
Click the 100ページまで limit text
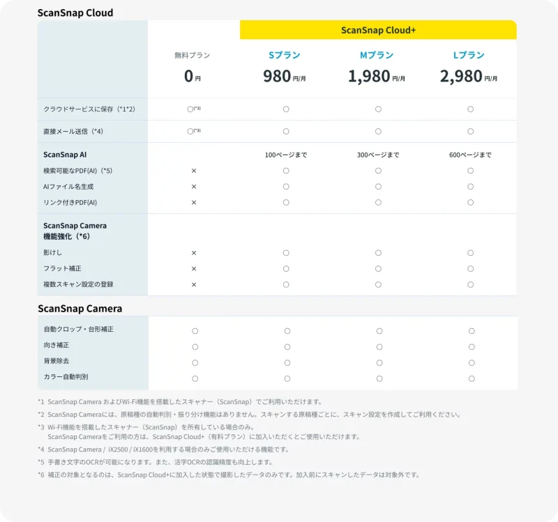286,155
